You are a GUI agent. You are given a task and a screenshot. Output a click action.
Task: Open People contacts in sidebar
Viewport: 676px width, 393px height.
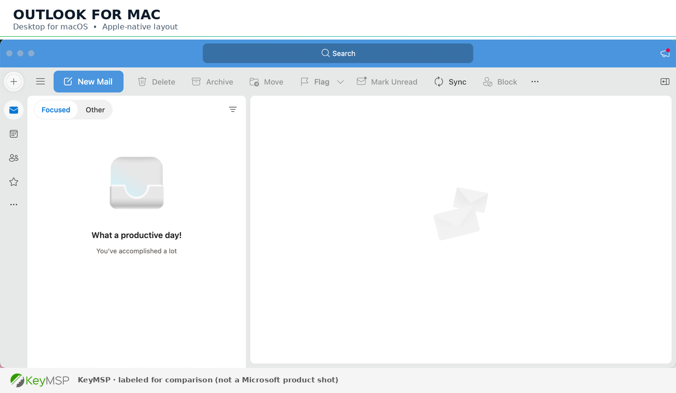14,158
